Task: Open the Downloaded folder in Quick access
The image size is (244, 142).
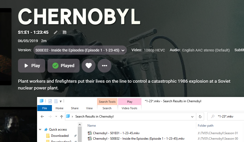Action: [x=60, y=136]
